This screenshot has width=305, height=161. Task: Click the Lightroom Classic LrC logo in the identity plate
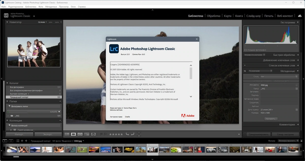pos(7,15)
